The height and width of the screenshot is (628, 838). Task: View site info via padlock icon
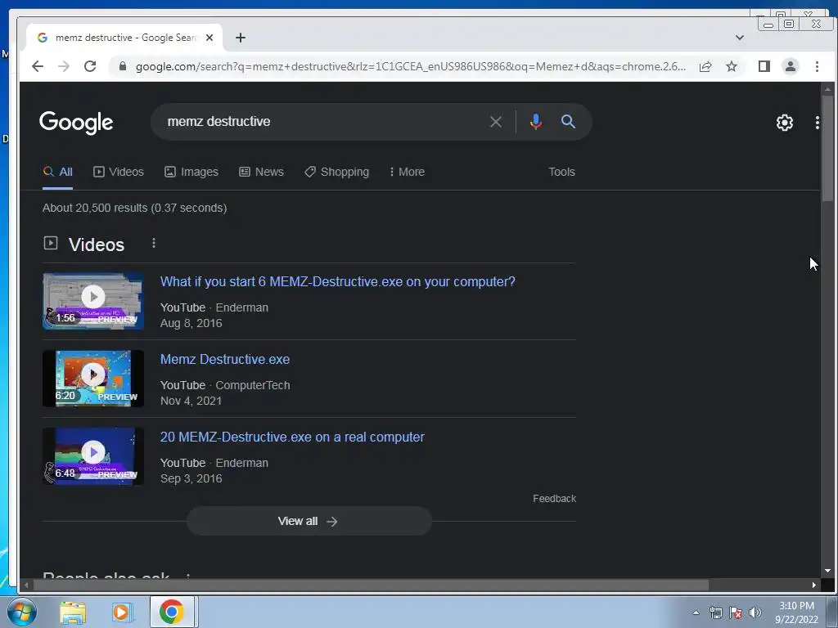click(x=123, y=66)
